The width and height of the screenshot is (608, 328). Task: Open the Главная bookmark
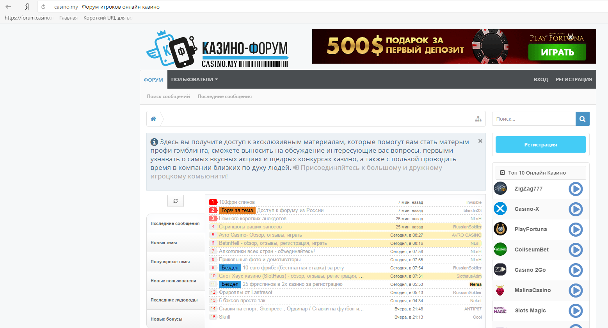68,18
